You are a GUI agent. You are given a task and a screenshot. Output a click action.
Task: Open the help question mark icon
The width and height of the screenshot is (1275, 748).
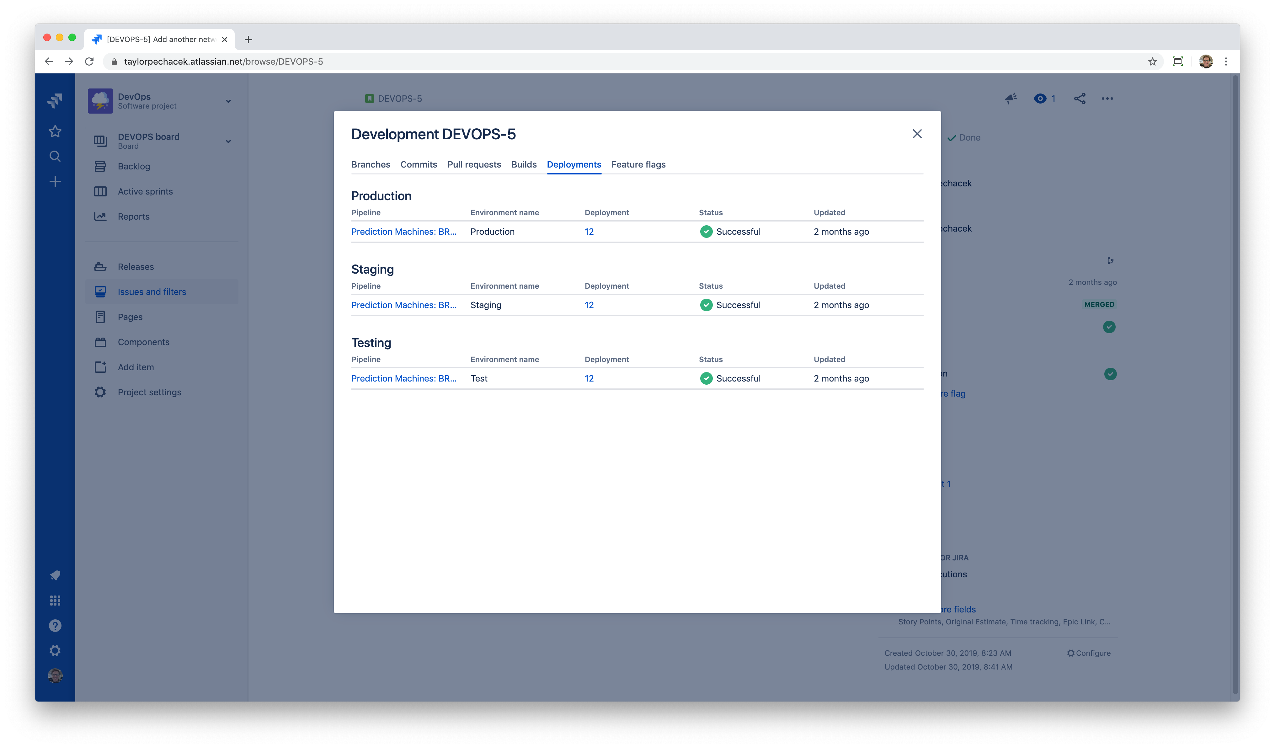coord(55,626)
